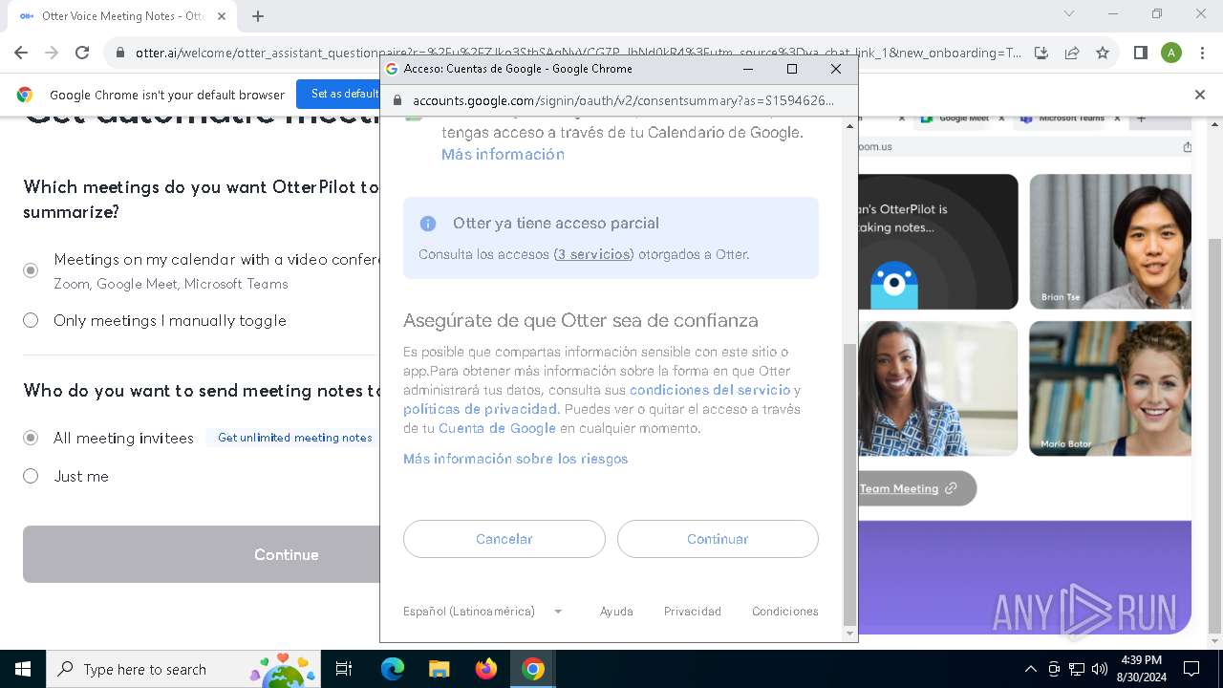Share this page icon in address bar
This screenshot has height=688, width=1223.
(1072, 53)
